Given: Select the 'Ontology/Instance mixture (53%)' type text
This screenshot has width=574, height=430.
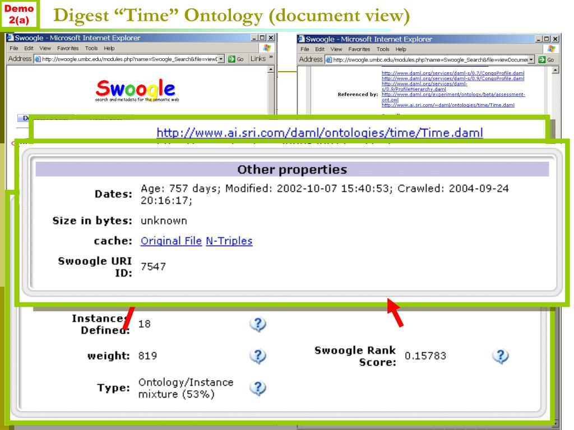Looking at the screenshot, I should [x=186, y=388].
